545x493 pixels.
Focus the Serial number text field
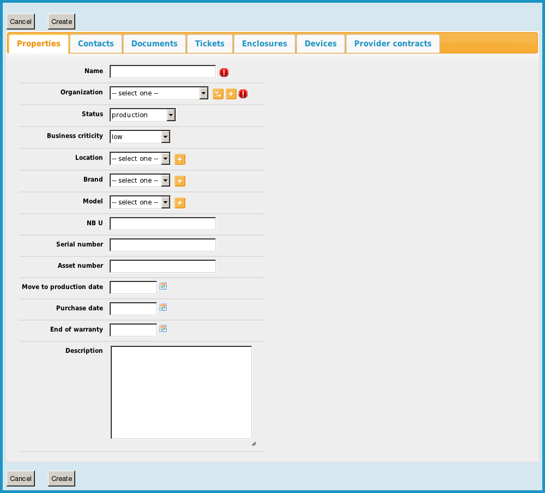pos(162,245)
